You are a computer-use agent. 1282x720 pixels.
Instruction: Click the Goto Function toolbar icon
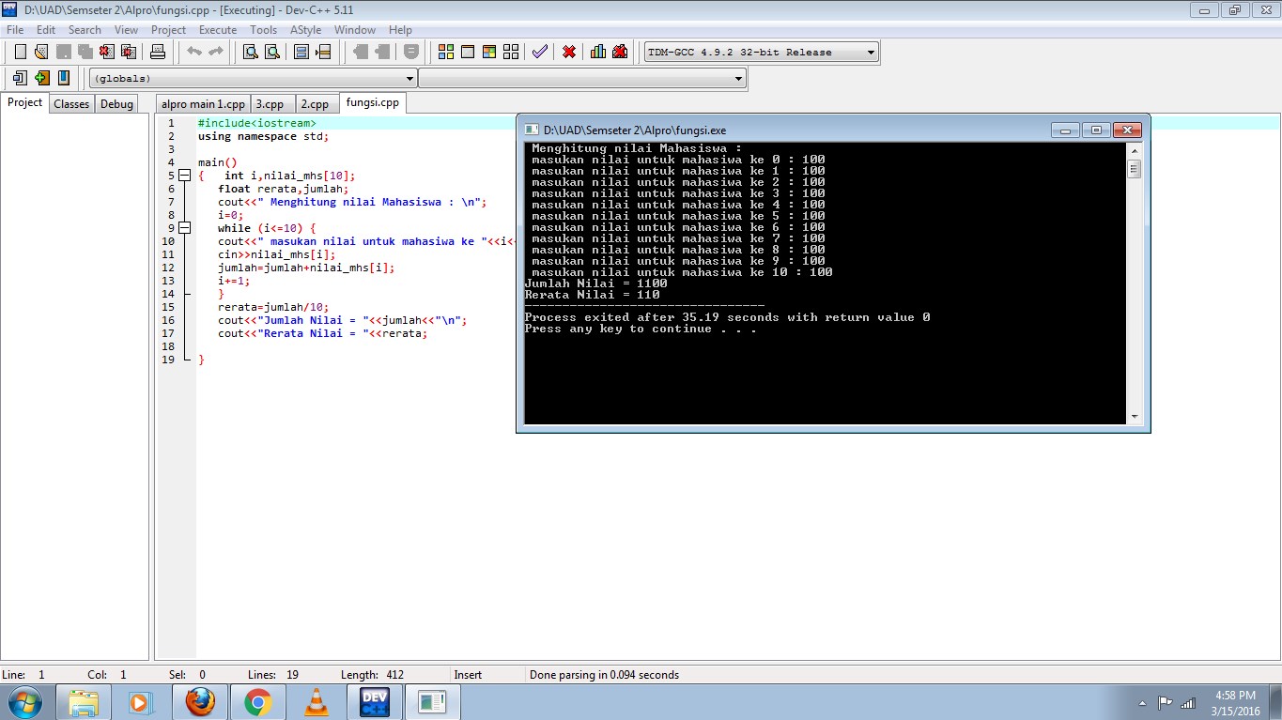coord(301,52)
